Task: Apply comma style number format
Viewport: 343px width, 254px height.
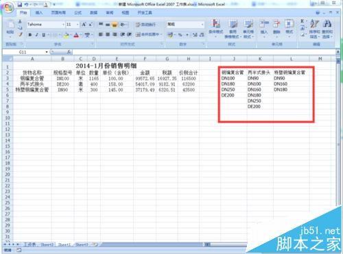Action: (x=187, y=35)
